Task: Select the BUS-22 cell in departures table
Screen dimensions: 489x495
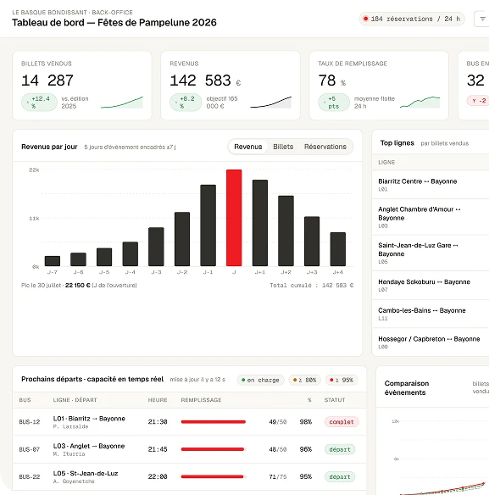Action: 30,476
